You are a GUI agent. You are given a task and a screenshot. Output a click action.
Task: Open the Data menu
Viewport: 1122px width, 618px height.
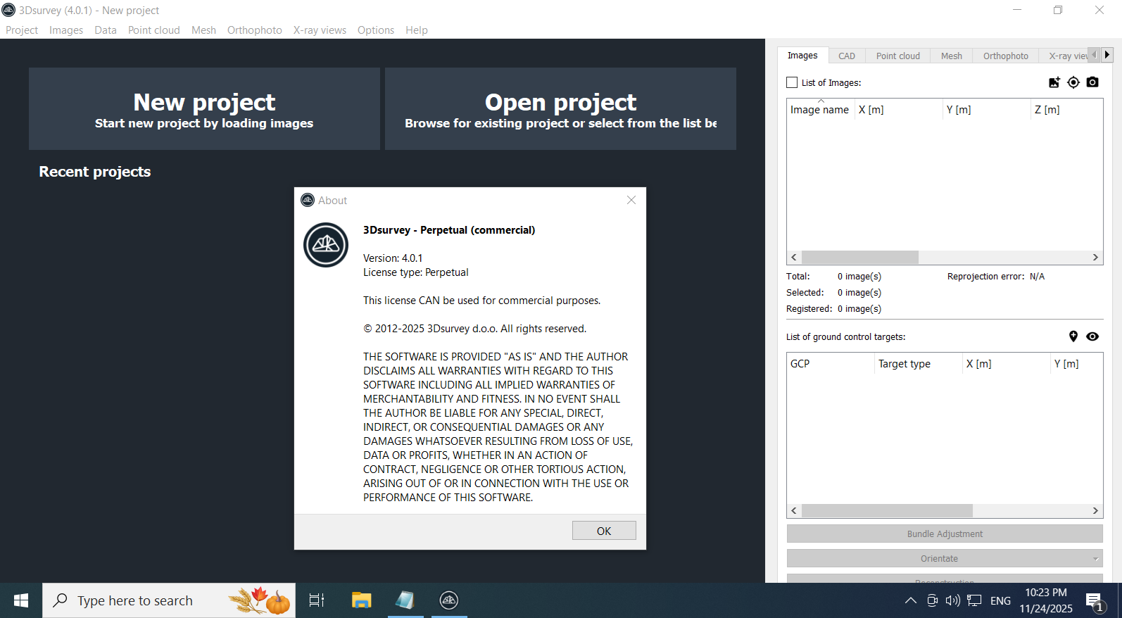tap(106, 30)
